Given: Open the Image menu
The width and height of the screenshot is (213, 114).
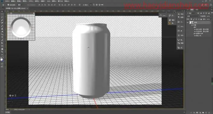Looking at the screenshot, I should click(x=19, y=1).
